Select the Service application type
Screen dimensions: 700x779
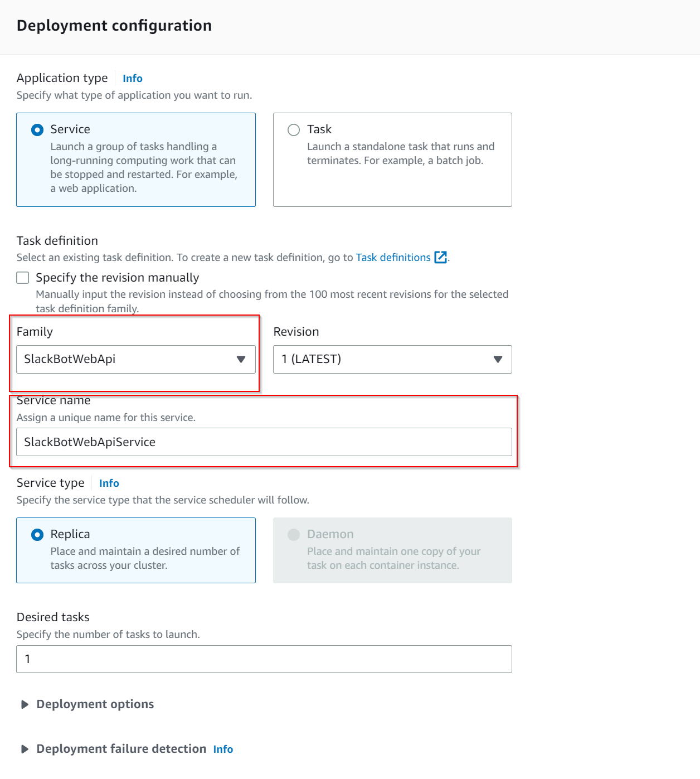click(37, 129)
